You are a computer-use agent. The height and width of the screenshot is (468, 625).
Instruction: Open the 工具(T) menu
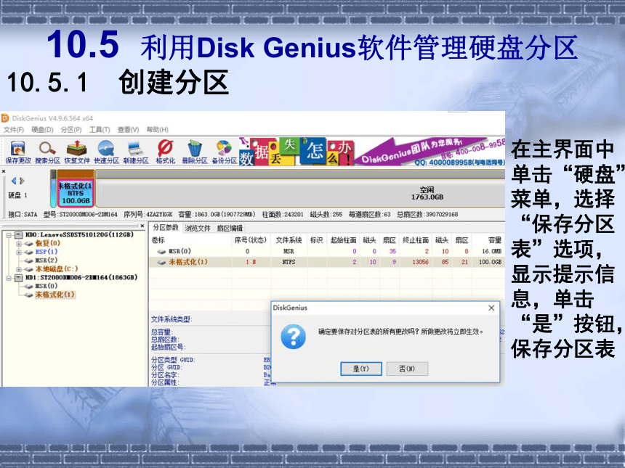[x=100, y=130]
